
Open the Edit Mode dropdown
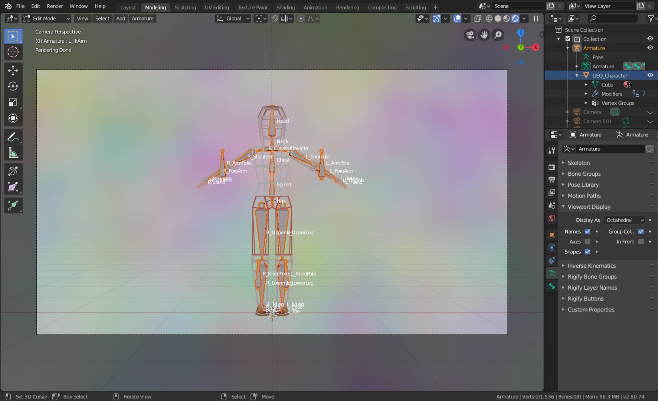(x=46, y=19)
